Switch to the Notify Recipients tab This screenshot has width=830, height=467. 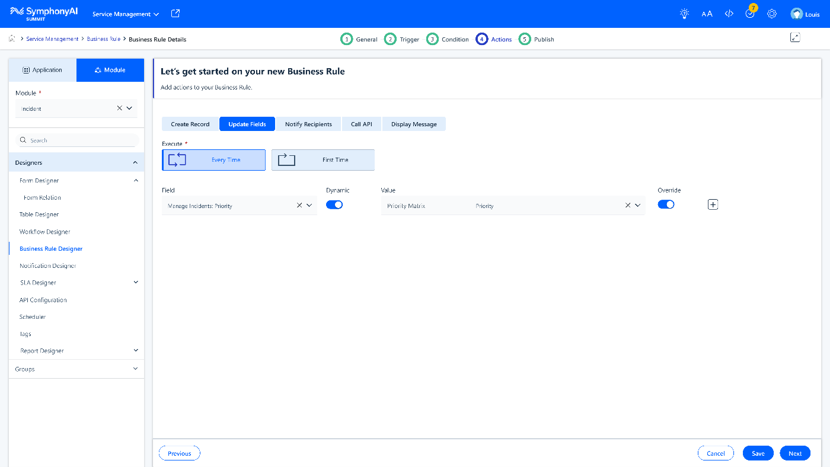point(308,124)
